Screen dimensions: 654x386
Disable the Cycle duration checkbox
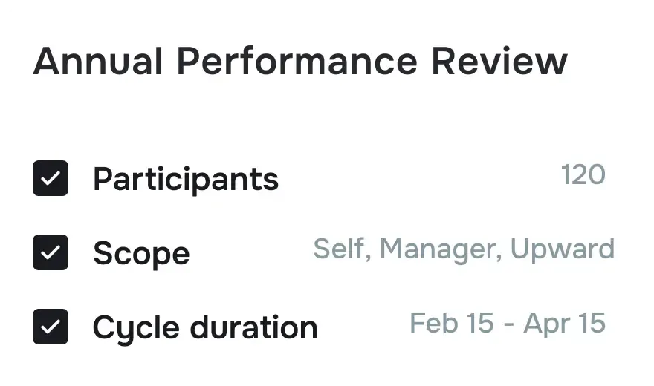(x=51, y=327)
